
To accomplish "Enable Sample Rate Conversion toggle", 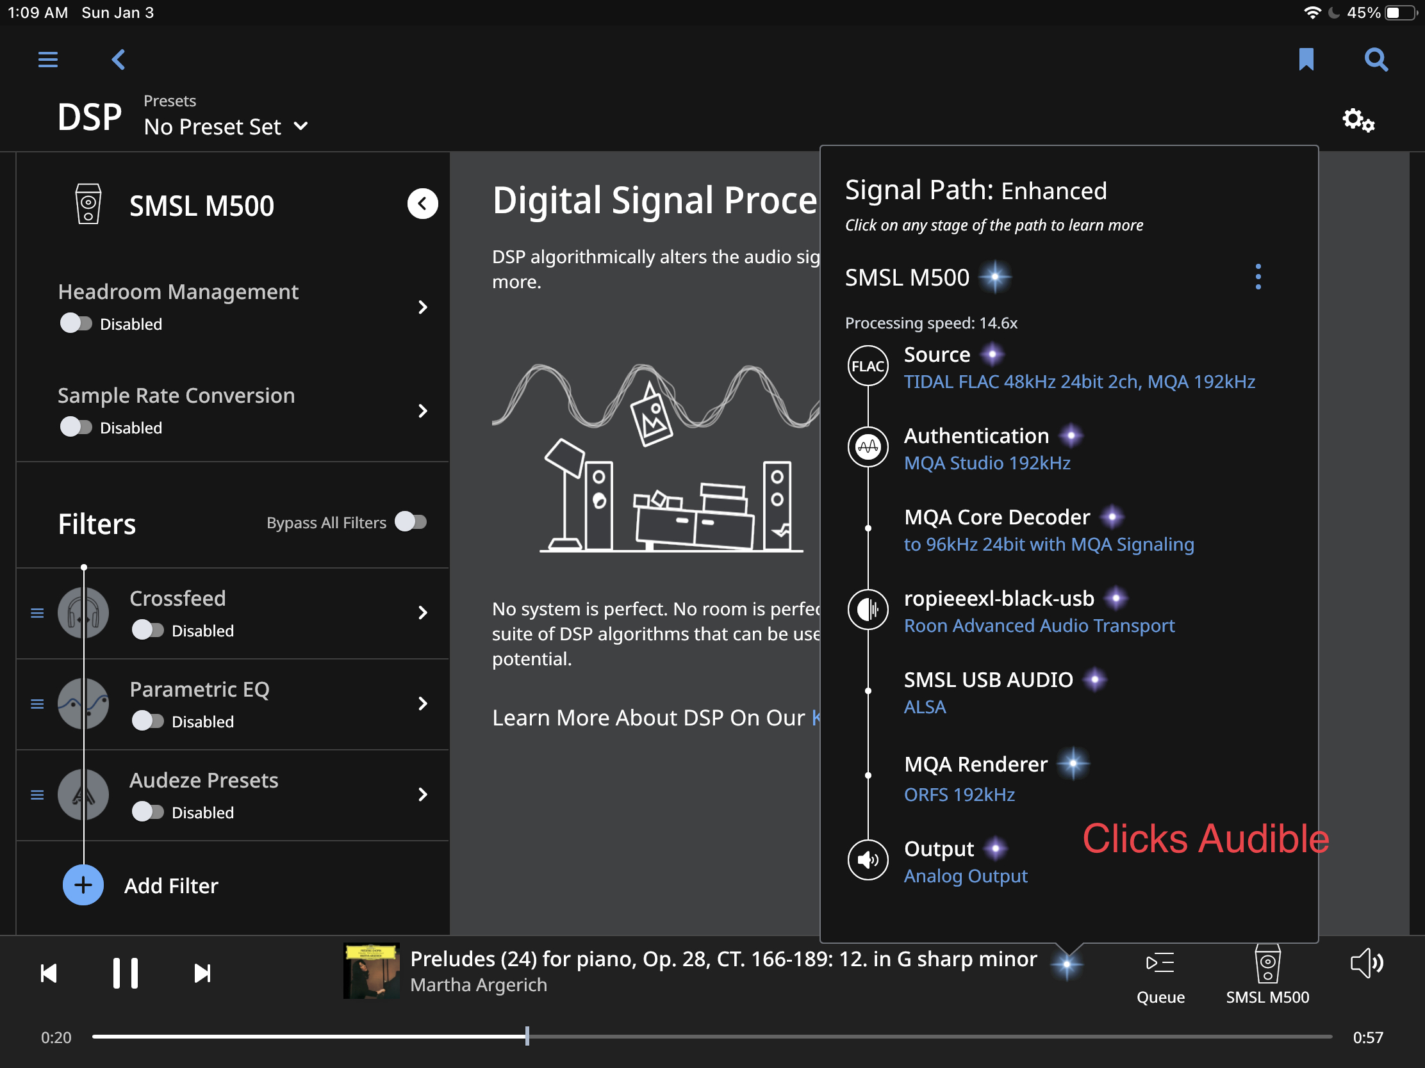I will (76, 427).
